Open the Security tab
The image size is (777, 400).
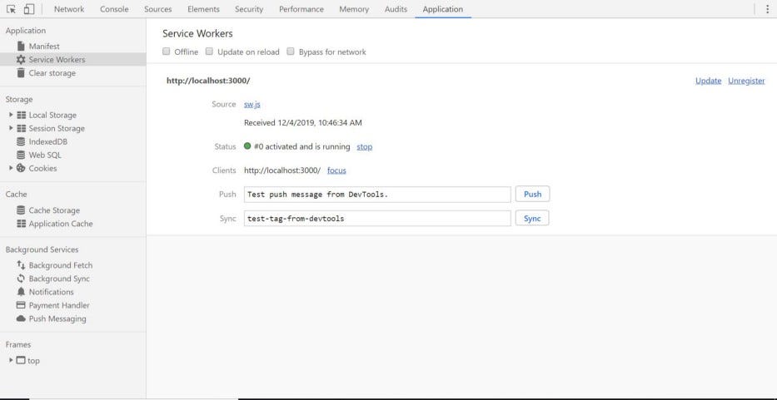249,9
